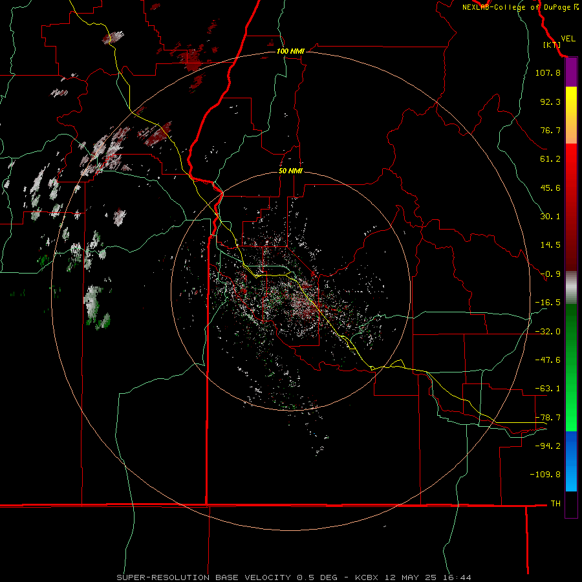The width and height of the screenshot is (582, 582).
Task: Click the -0.9 velocity scale value
Action: (550, 274)
